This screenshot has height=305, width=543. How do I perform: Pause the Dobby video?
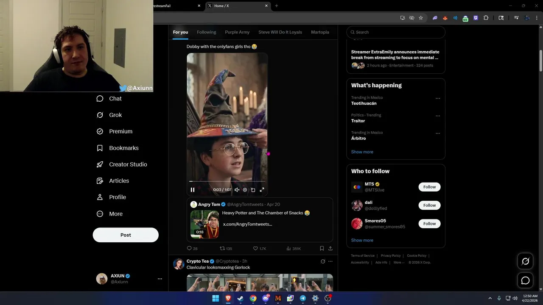click(x=193, y=190)
